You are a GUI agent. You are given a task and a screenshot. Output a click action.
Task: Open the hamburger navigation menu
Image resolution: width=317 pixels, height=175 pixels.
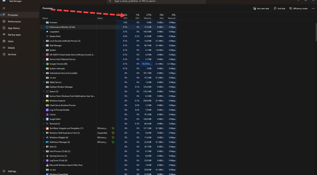point(4,8)
